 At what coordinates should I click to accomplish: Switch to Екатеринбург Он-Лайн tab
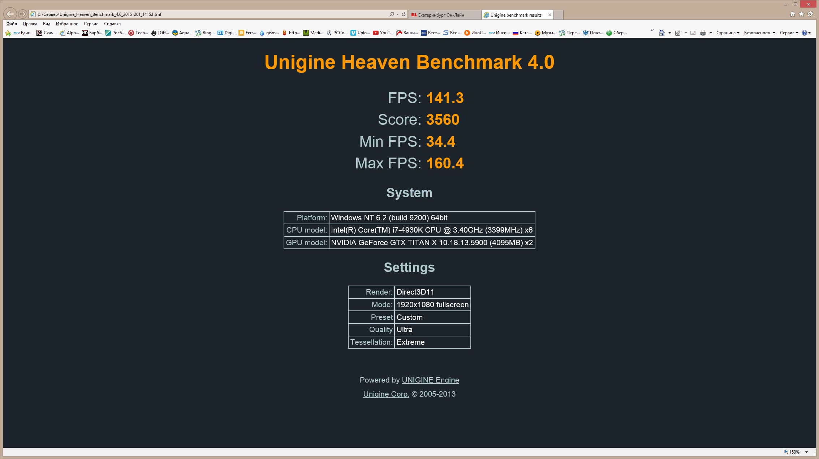click(441, 15)
